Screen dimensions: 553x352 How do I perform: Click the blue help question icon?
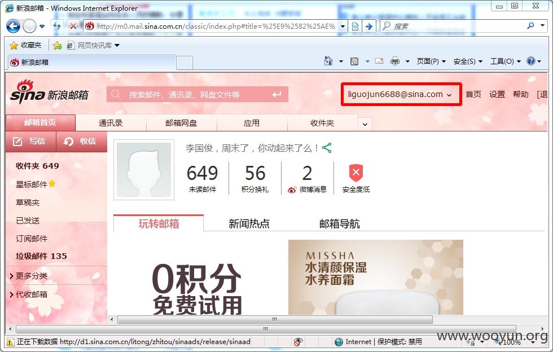[531, 61]
